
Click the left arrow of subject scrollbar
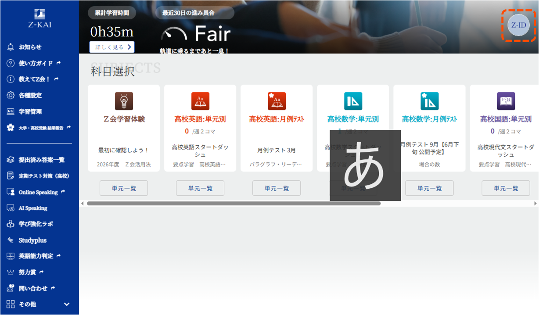point(82,204)
